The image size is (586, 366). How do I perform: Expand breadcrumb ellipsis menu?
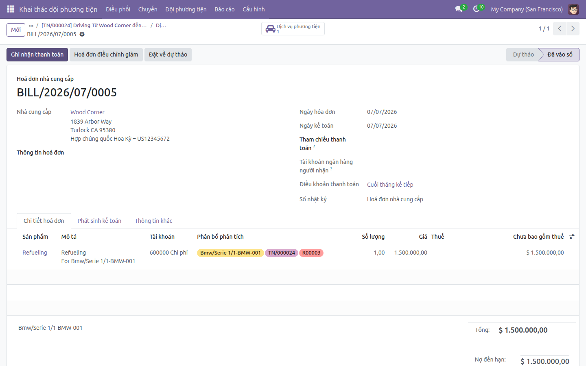(31, 26)
